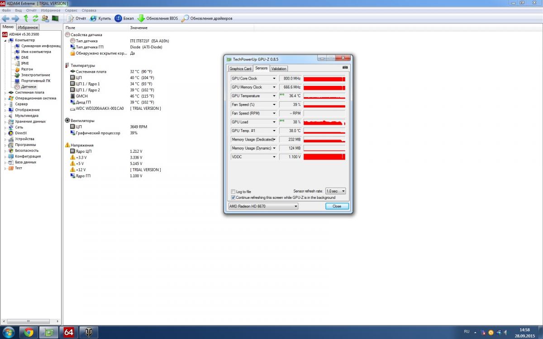Click the camera screenshot icon in GPU-Z
The image size is (543, 339).
coord(345,67)
